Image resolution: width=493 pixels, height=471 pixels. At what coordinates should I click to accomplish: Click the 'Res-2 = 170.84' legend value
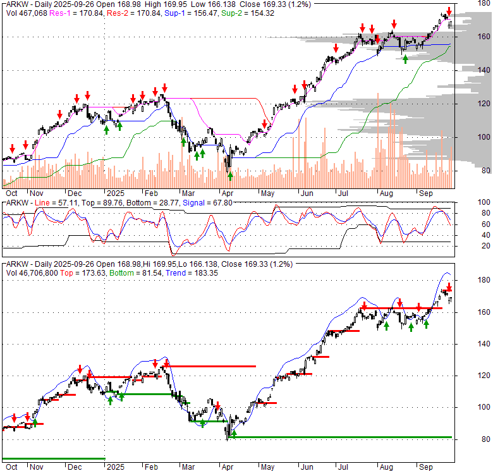pos(133,13)
